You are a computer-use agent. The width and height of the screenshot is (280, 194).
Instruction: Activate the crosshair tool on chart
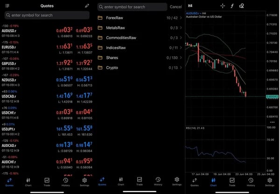[x=223, y=6]
